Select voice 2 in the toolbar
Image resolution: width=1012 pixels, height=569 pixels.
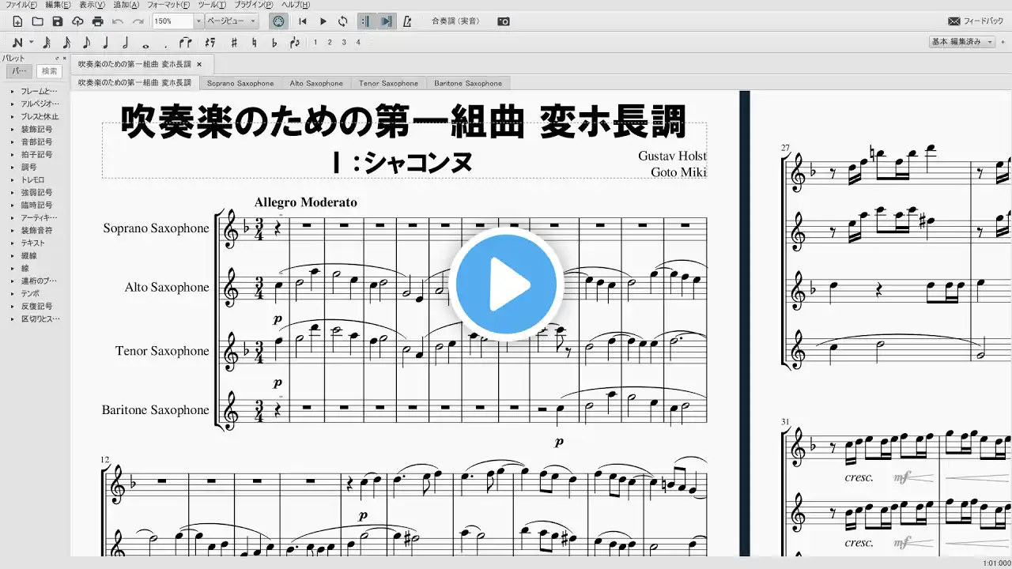coord(330,42)
